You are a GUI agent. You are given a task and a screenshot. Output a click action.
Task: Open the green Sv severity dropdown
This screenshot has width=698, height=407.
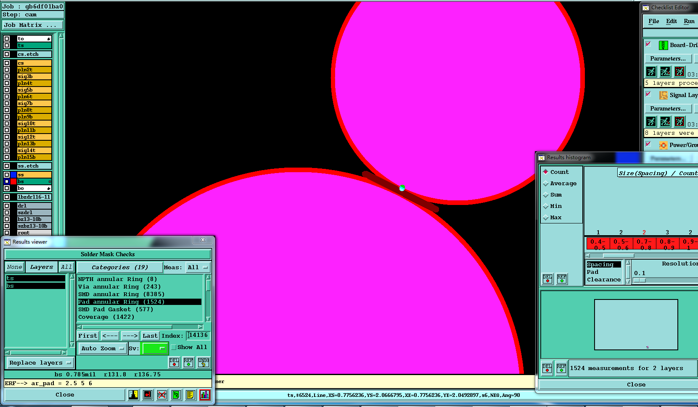[x=155, y=349]
